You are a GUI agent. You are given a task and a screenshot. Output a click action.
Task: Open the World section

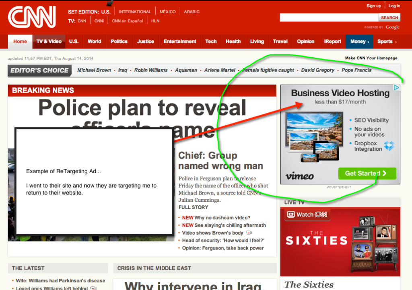click(94, 41)
